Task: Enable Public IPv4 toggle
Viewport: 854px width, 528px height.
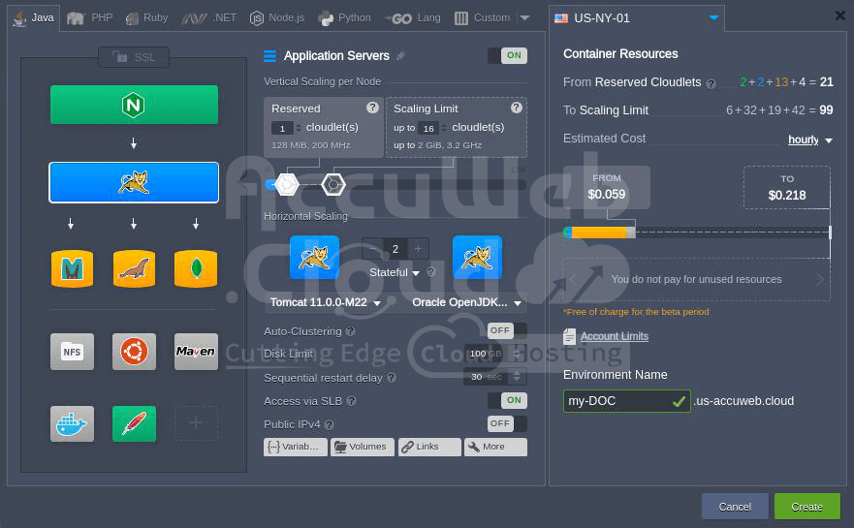Action: [507, 423]
